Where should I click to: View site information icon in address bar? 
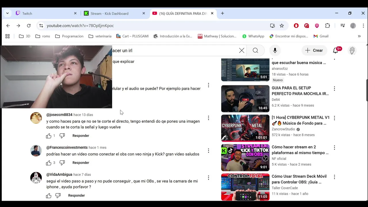41,26
